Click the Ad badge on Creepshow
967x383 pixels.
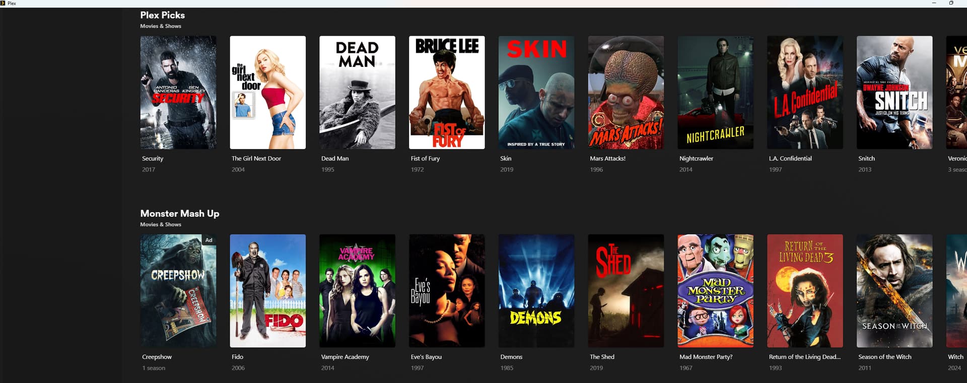coord(209,240)
